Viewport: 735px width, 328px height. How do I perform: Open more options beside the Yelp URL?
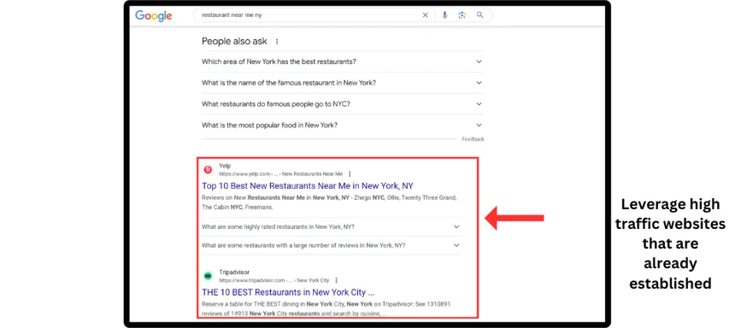350,174
